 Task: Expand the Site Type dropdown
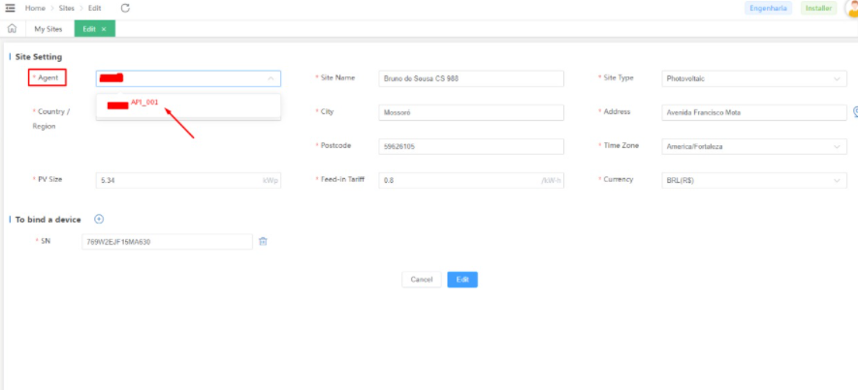[838, 78]
